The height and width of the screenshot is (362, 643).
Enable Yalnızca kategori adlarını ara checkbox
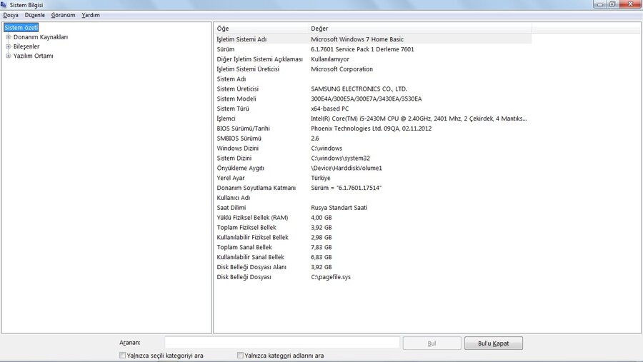(240, 356)
